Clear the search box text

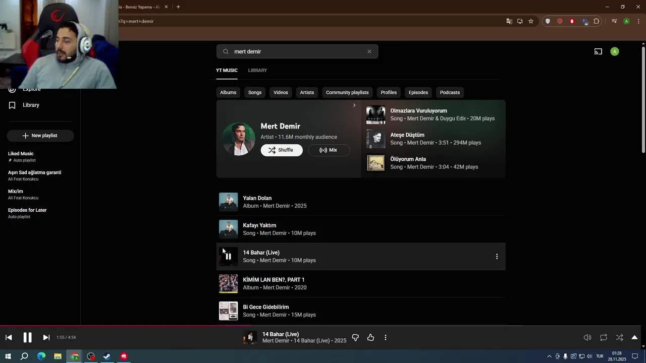[x=369, y=51]
